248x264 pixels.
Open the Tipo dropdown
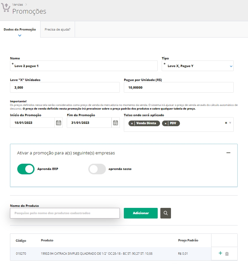click(231, 66)
